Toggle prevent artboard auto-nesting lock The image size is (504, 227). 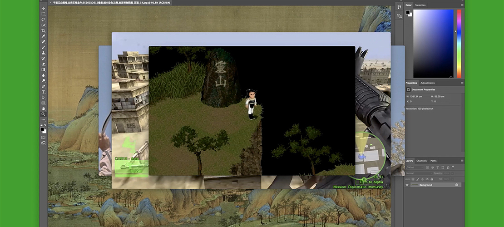coord(426,179)
